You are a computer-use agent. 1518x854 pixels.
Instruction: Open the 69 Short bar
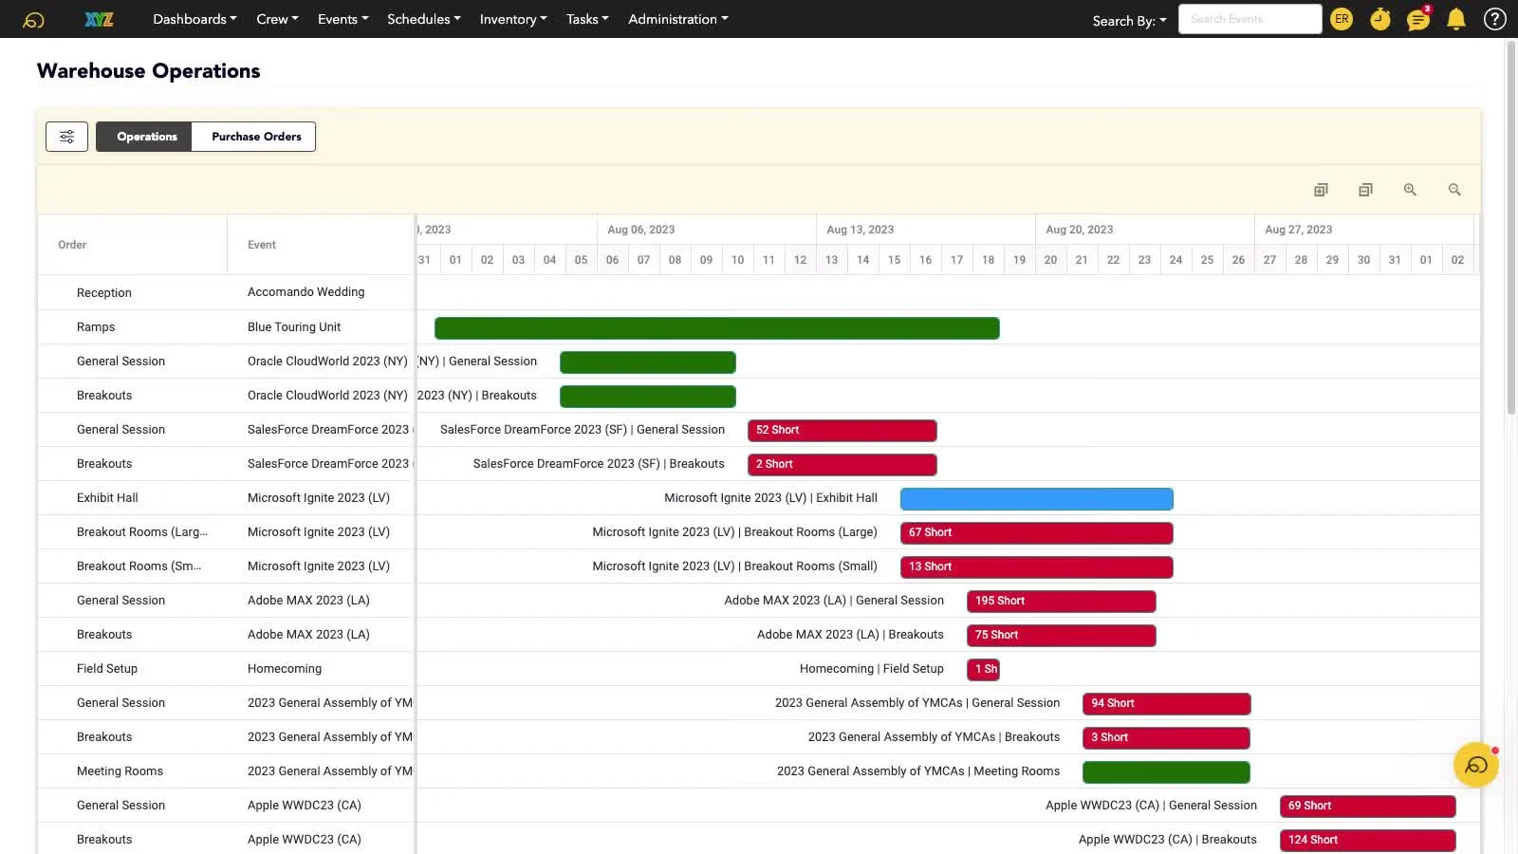click(x=1368, y=807)
